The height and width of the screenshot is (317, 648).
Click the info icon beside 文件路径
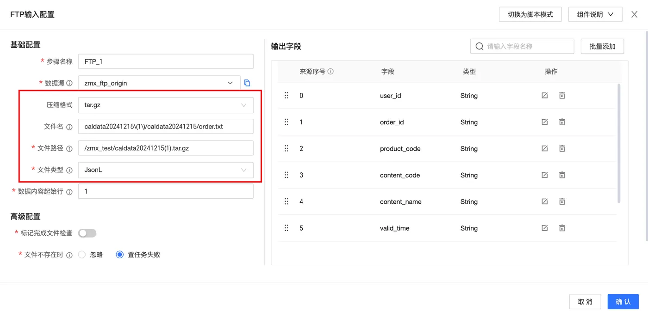[x=69, y=148]
